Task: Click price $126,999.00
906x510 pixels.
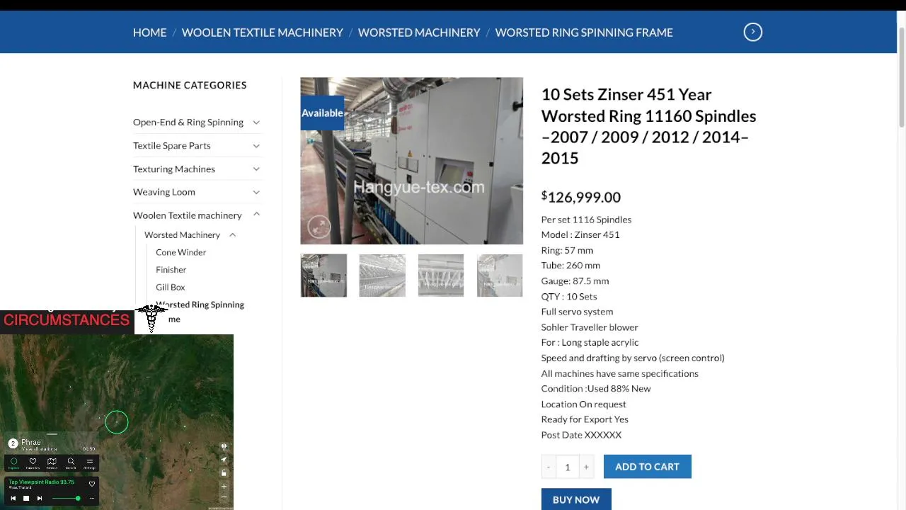Action: pyautogui.click(x=581, y=197)
